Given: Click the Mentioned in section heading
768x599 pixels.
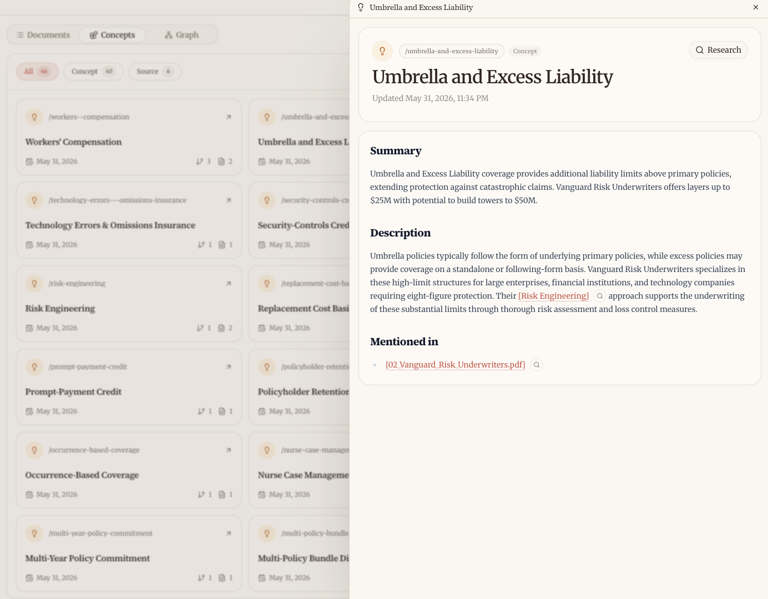Looking at the screenshot, I should [404, 342].
